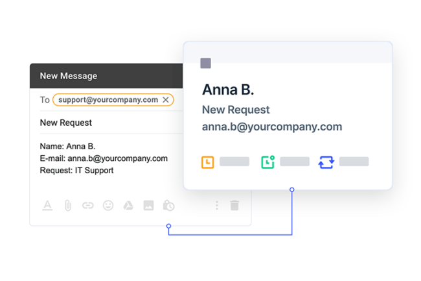This screenshot has width=421, height=281.
Task: Click the text formatting options icon
Action: tap(47, 206)
